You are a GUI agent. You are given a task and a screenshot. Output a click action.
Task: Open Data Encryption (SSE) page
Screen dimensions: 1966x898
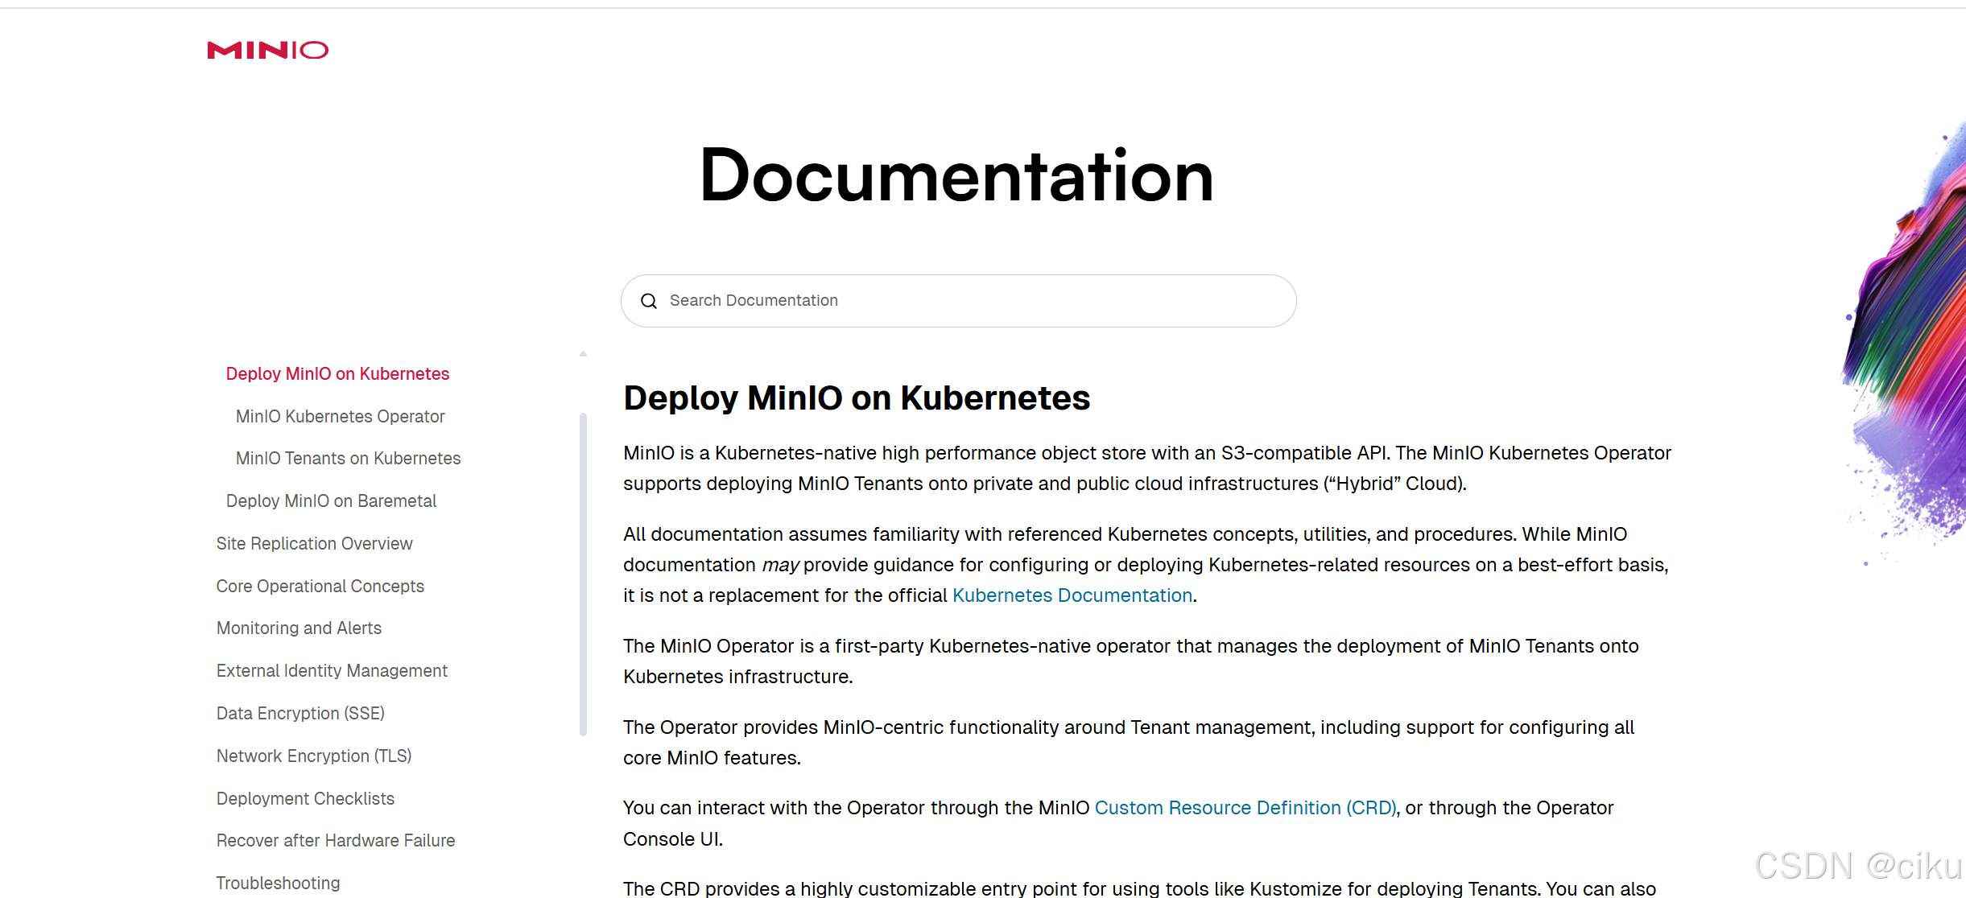coord(300,714)
